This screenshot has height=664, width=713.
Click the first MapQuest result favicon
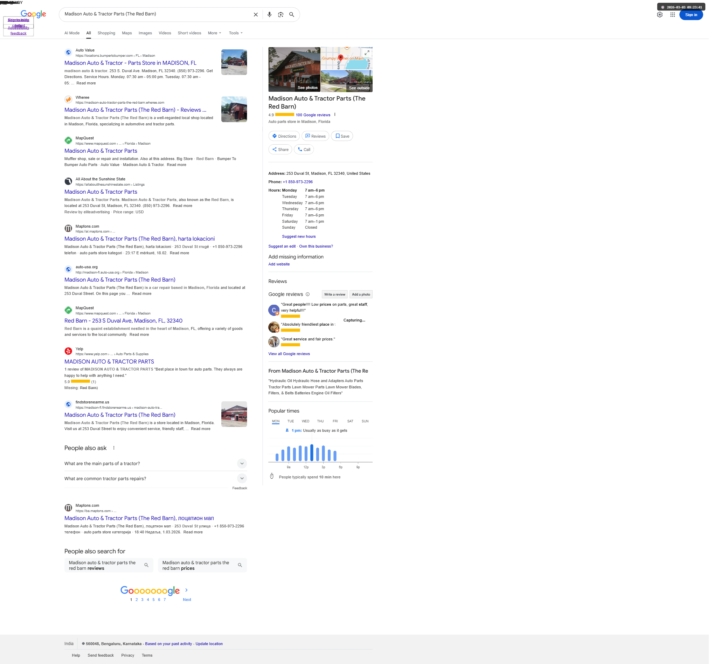pos(69,141)
